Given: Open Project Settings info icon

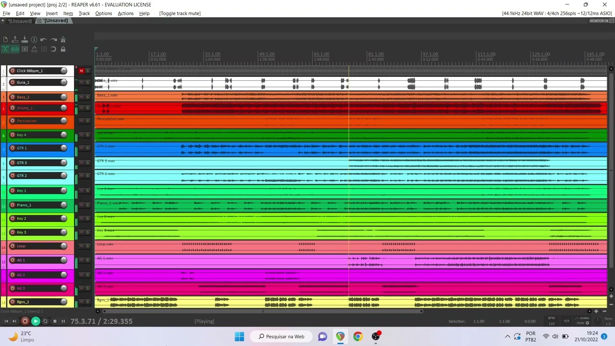Looking at the screenshot, I should pos(34,39).
